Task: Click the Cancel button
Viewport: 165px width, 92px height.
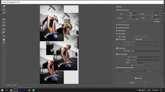Action: pyautogui.click(x=132, y=83)
